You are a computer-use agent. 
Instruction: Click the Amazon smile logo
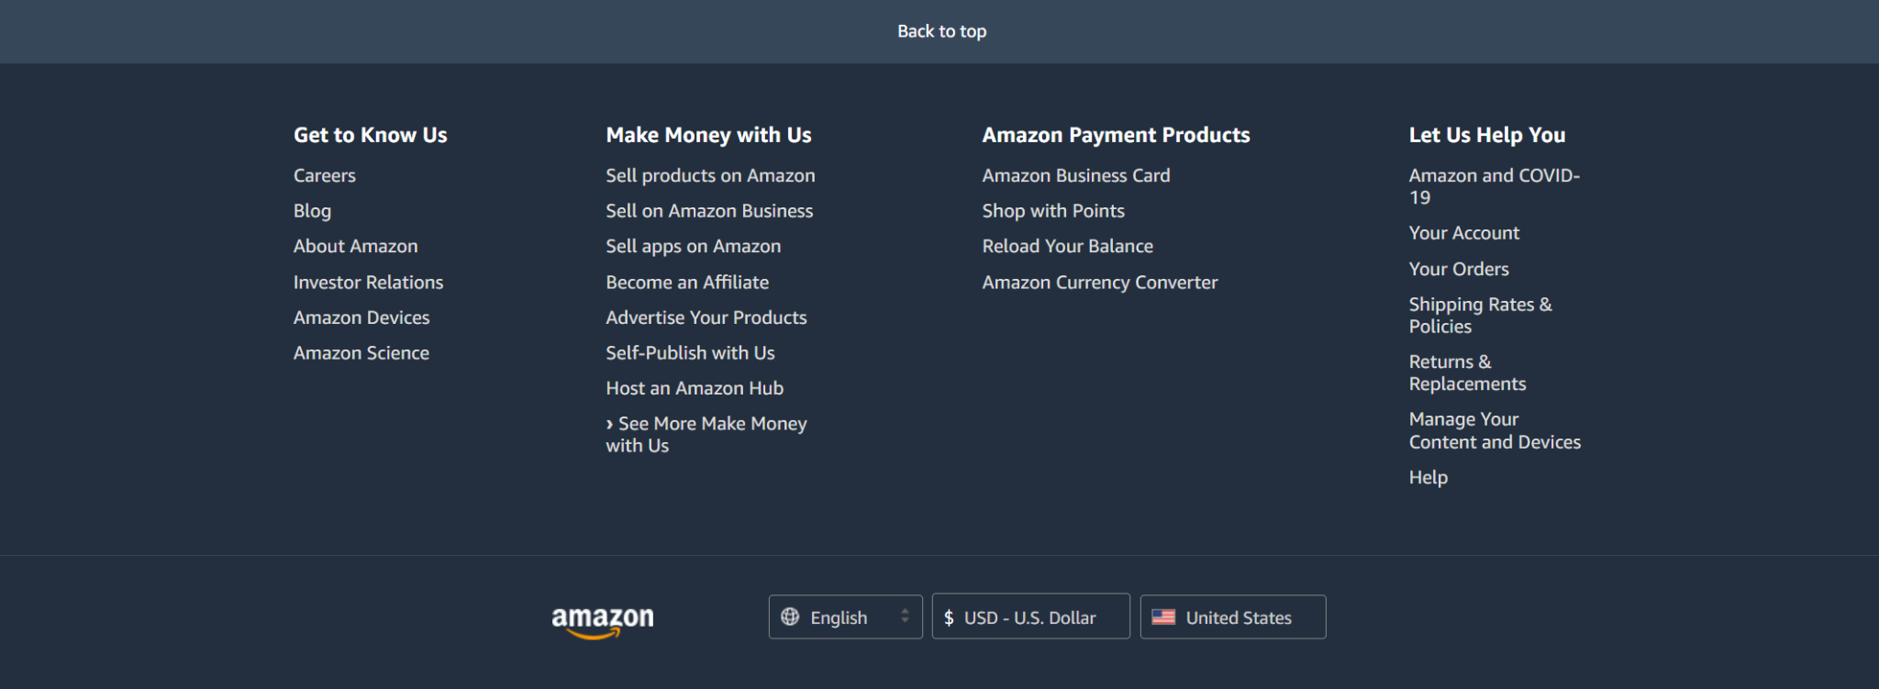pos(602,621)
